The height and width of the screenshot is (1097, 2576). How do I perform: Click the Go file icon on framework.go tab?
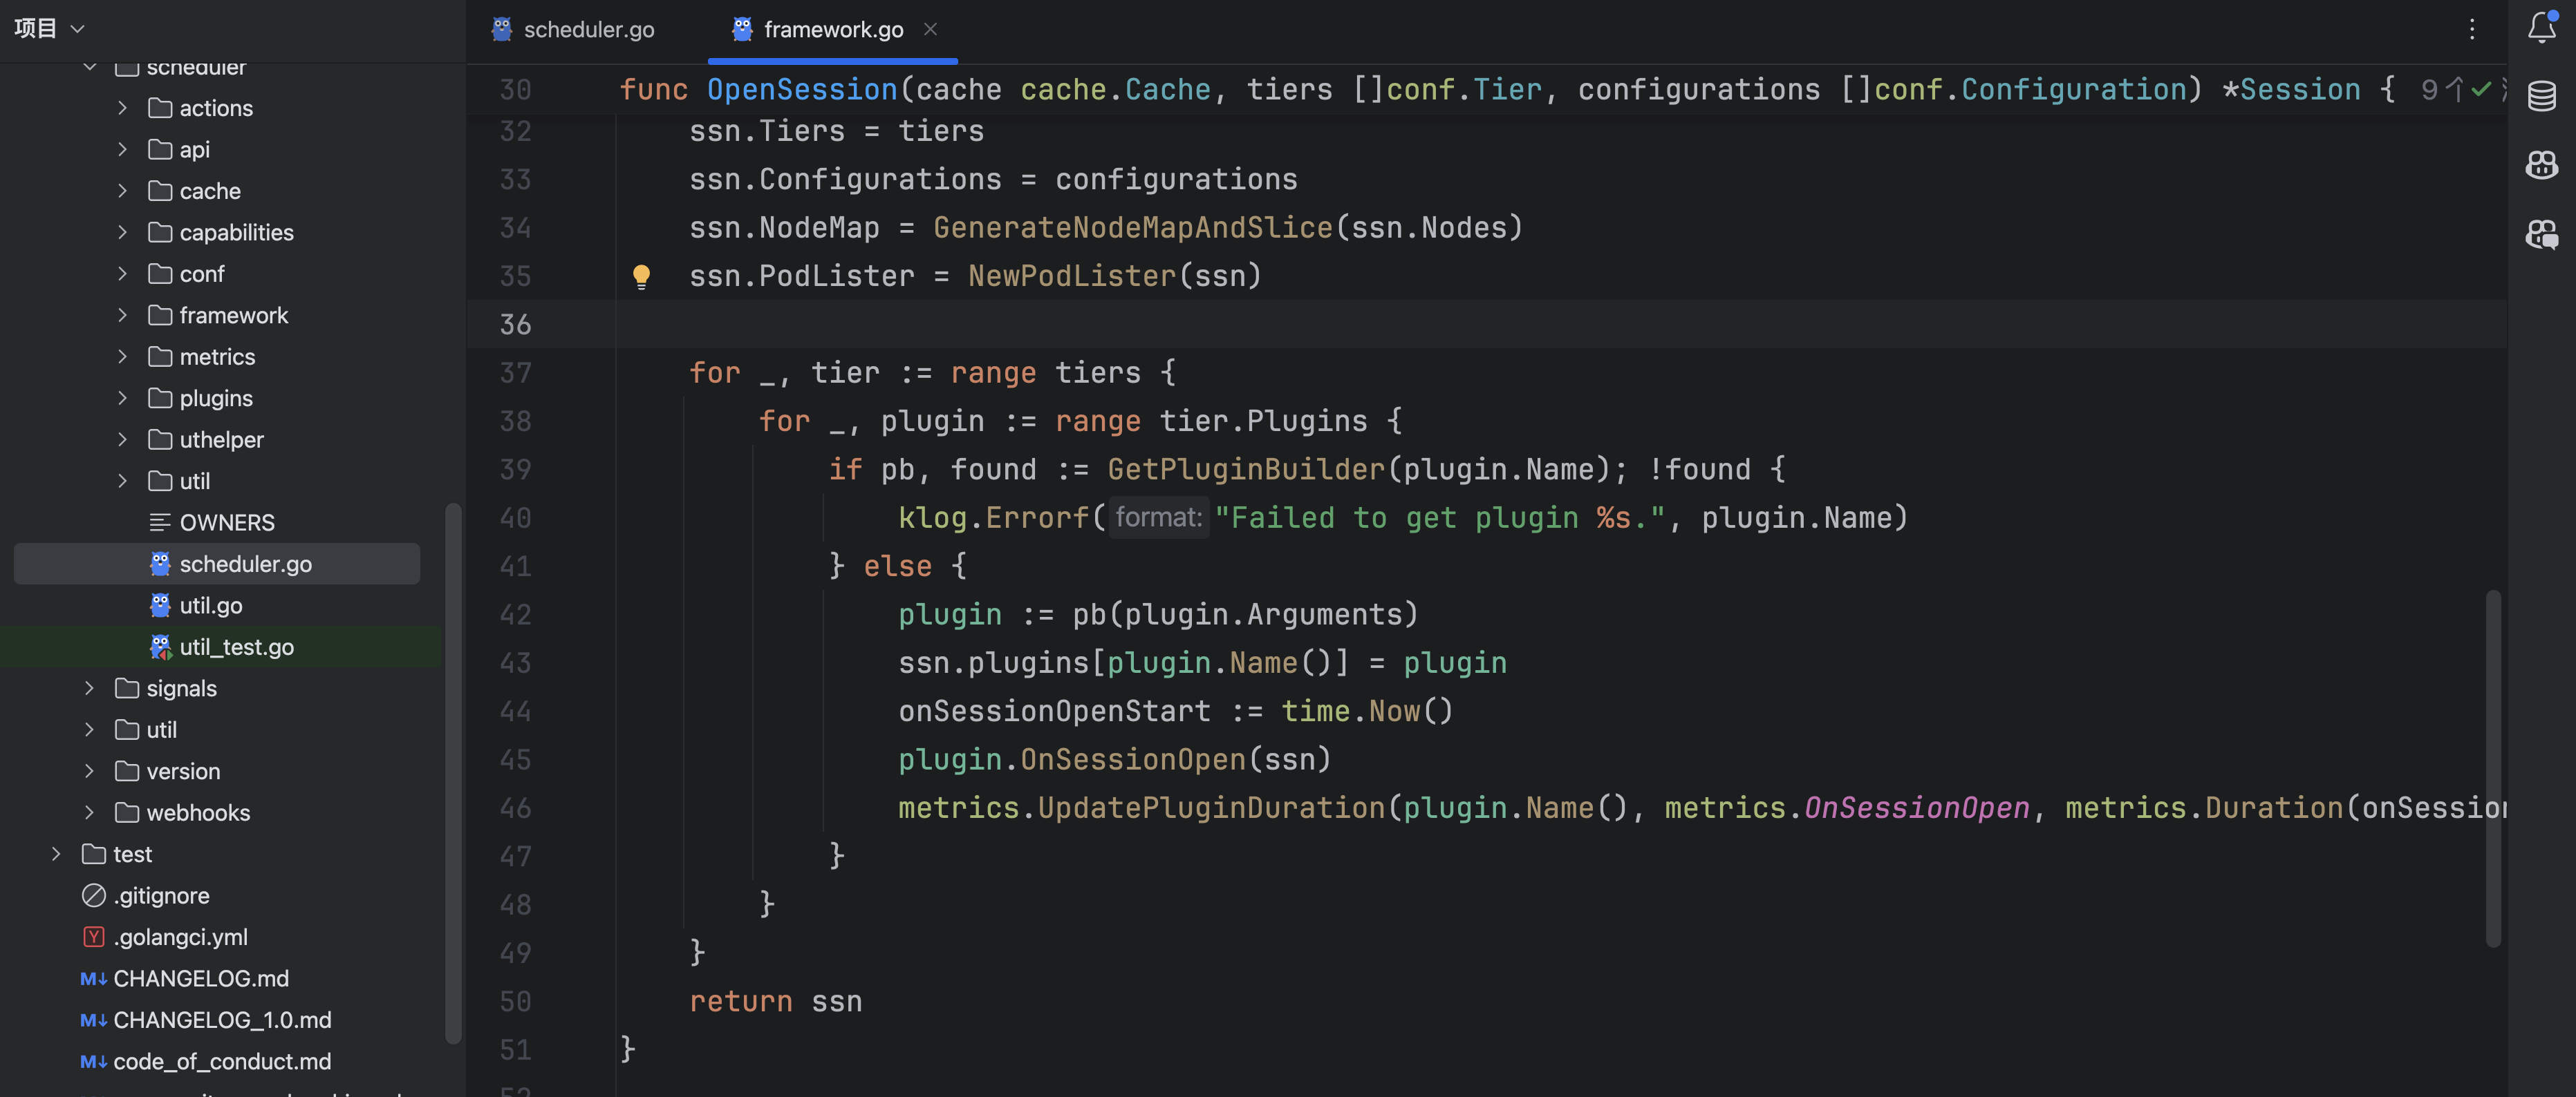tap(742, 29)
